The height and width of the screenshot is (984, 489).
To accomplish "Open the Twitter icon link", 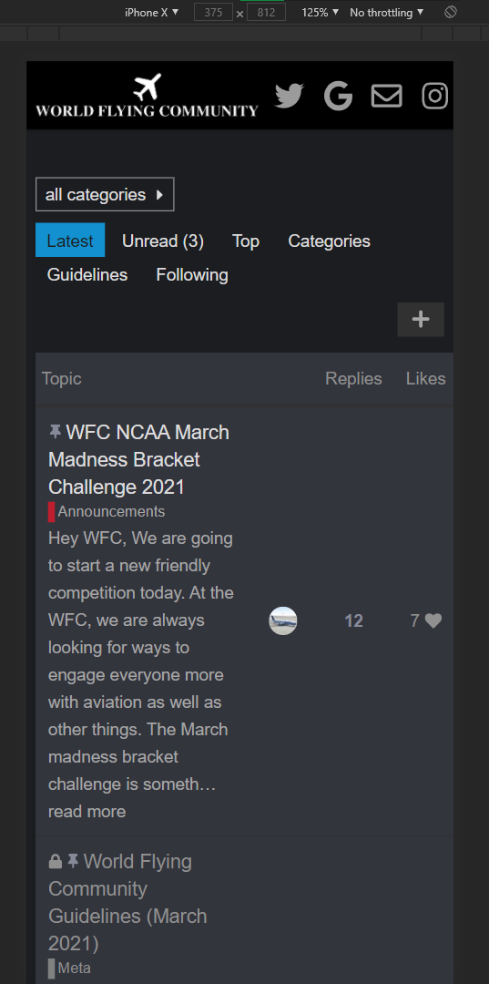I will pos(289,96).
